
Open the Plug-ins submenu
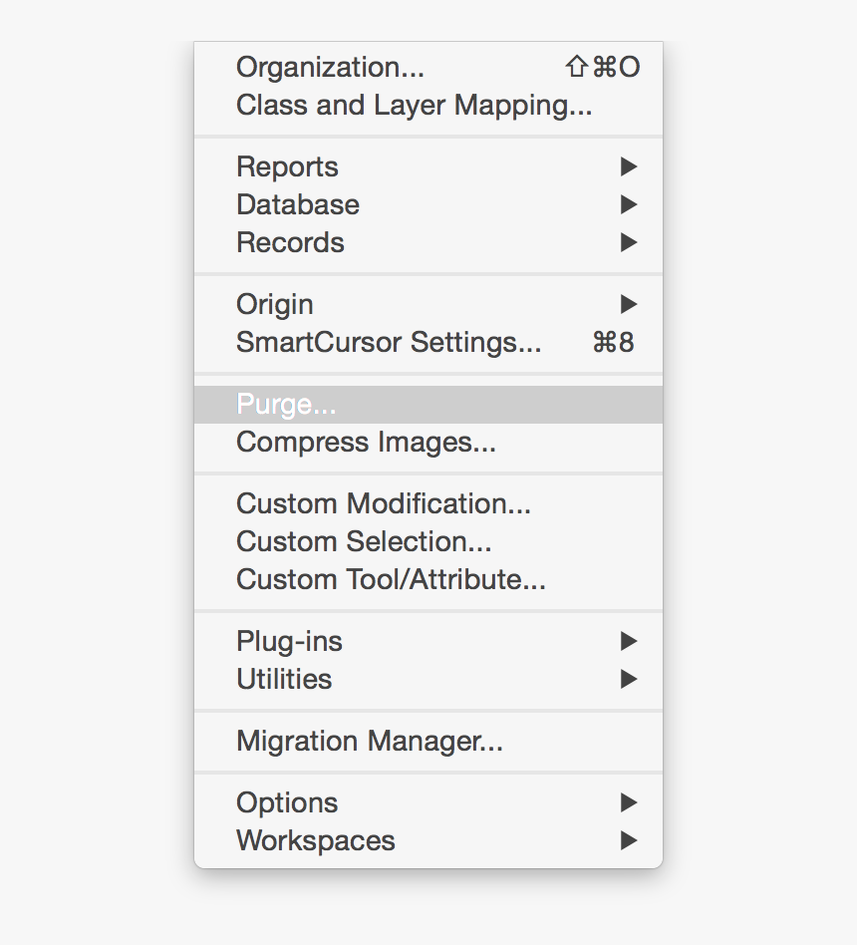(289, 642)
